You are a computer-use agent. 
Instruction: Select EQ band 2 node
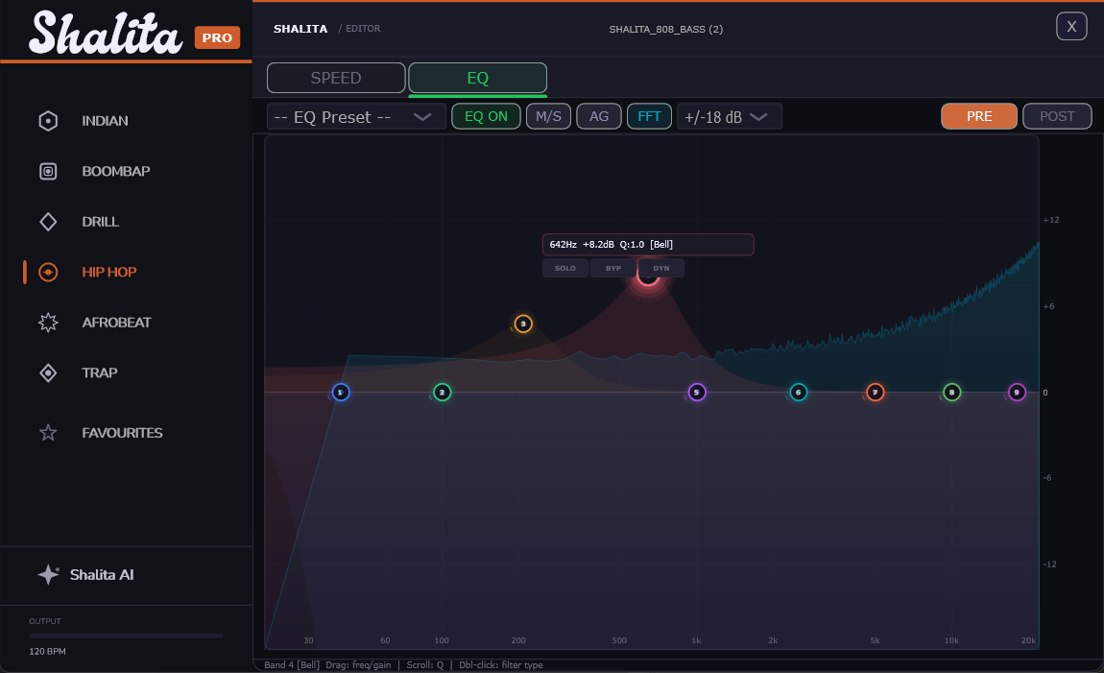(x=443, y=392)
